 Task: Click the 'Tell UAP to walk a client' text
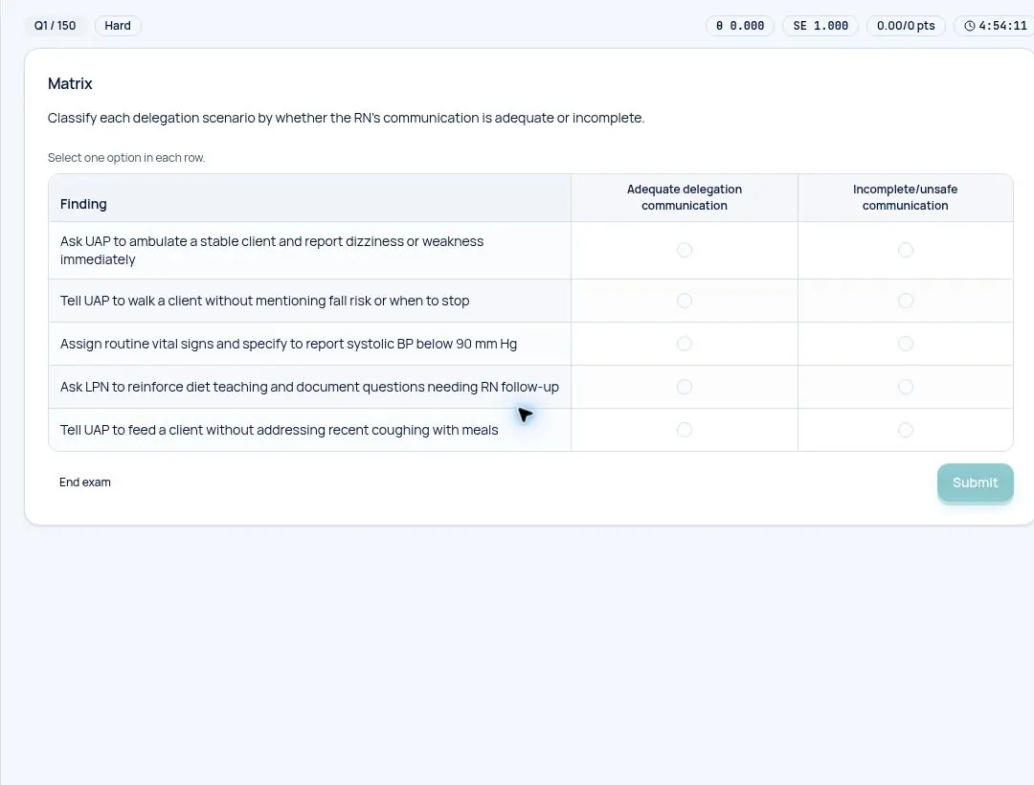point(264,301)
